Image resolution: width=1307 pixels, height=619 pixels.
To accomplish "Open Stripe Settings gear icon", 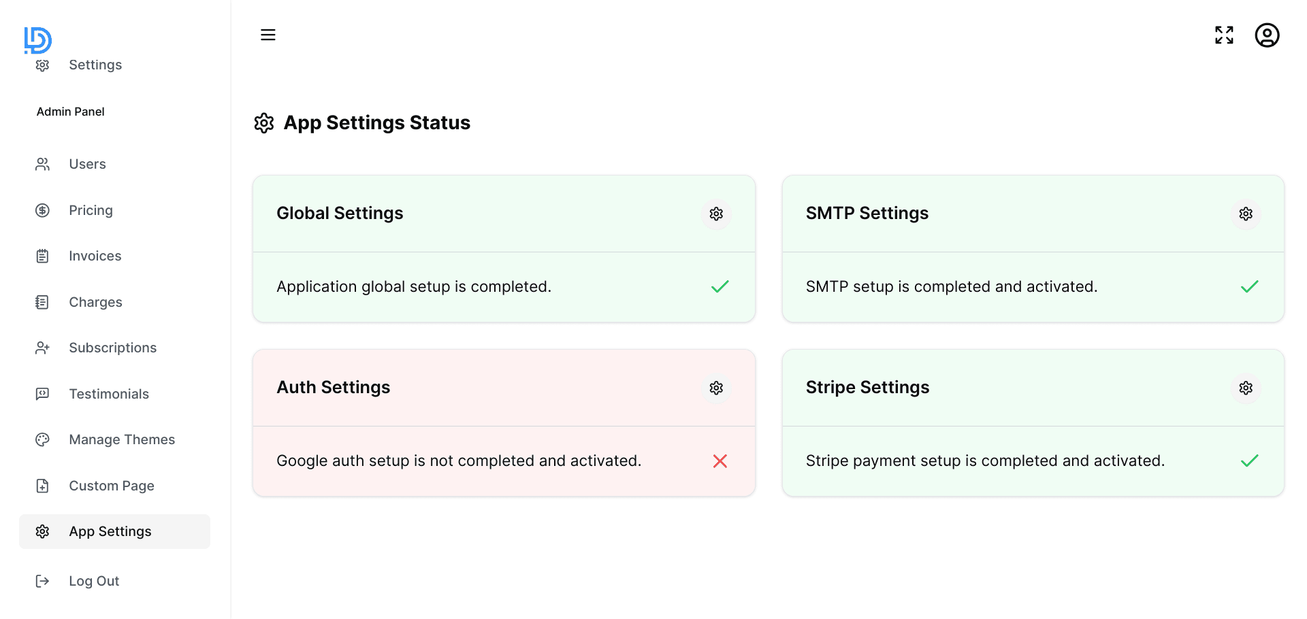I will tap(1246, 388).
